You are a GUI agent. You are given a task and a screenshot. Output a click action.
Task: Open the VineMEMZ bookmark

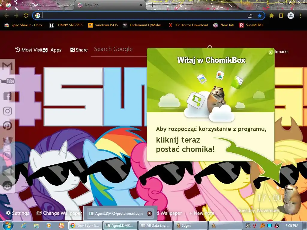pos(251,25)
